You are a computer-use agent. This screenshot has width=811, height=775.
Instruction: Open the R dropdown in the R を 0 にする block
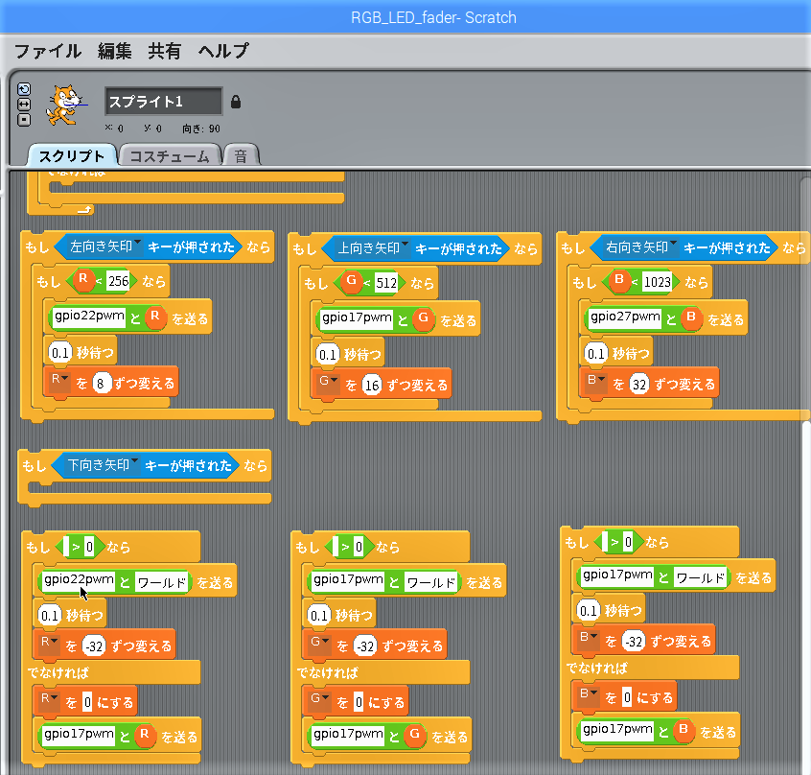coord(49,699)
